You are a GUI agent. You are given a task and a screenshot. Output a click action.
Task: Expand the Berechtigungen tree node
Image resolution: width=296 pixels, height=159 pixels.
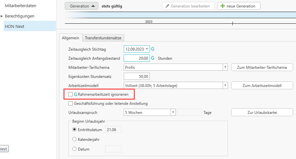2,16
